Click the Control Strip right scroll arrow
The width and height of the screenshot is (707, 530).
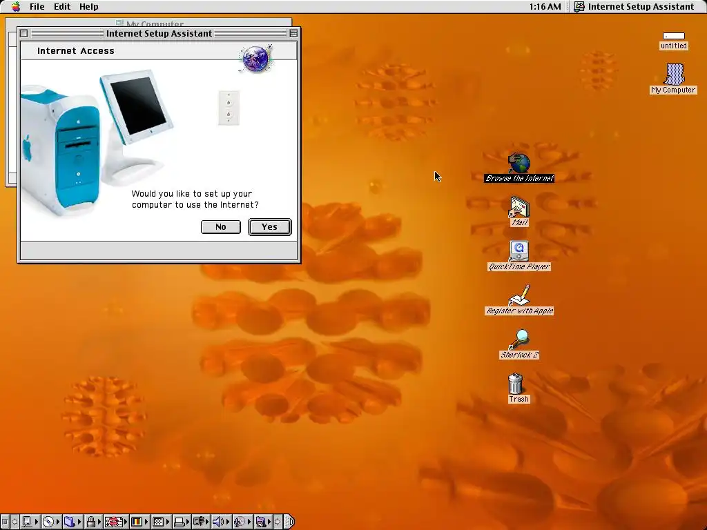click(278, 522)
